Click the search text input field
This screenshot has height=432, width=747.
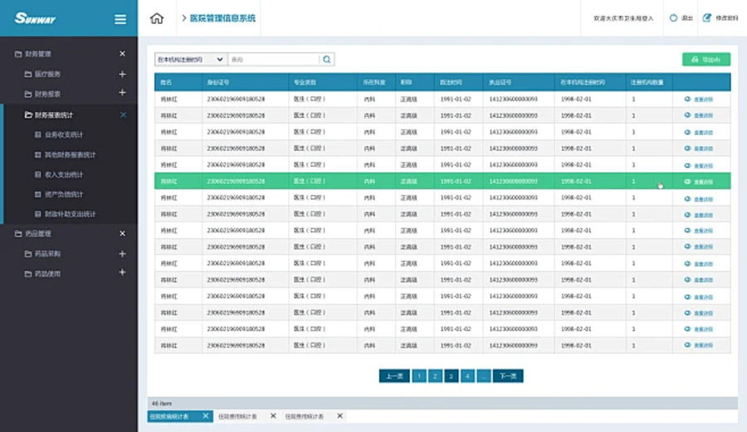273,60
